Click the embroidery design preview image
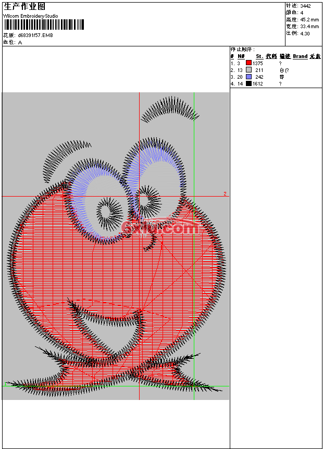 point(115,246)
